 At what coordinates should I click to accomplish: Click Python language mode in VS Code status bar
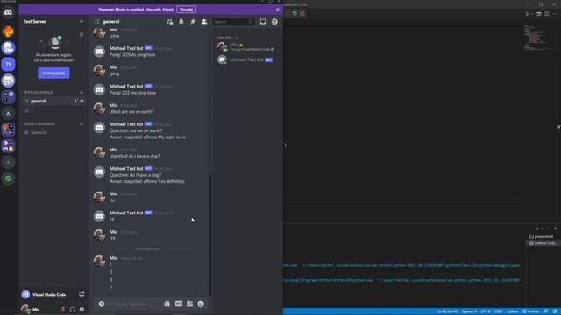(512, 311)
